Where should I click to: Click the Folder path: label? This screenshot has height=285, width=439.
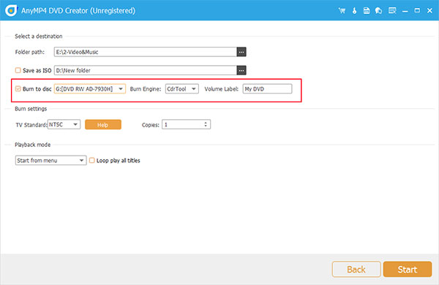click(x=30, y=52)
